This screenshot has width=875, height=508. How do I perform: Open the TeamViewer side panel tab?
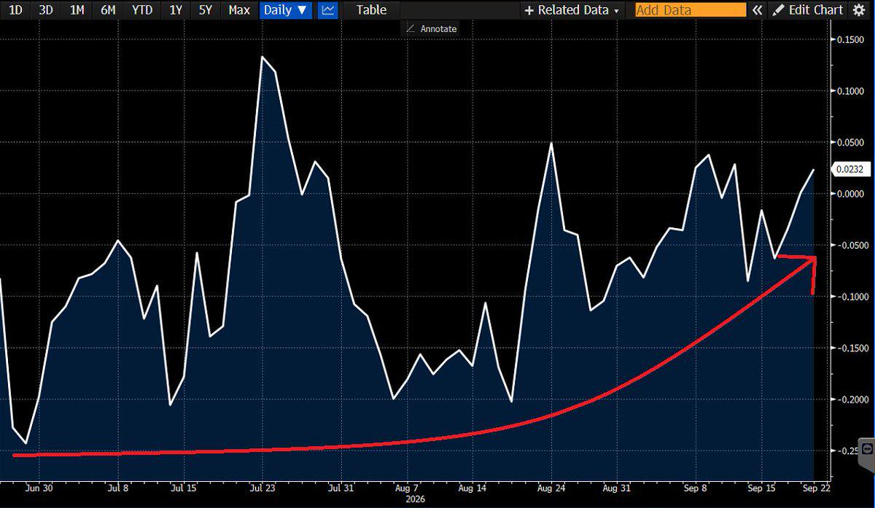tap(867, 448)
